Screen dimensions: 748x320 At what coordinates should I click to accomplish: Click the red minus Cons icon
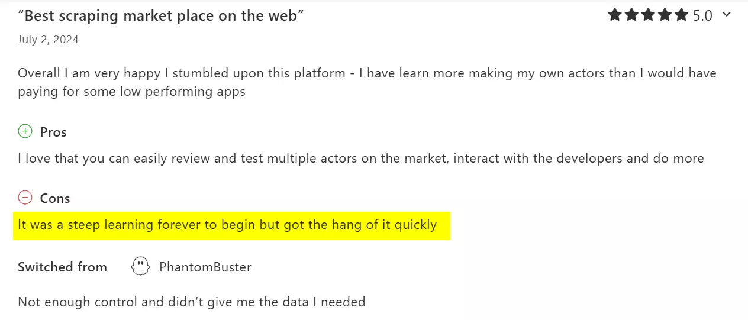click(x=25, y=198)
